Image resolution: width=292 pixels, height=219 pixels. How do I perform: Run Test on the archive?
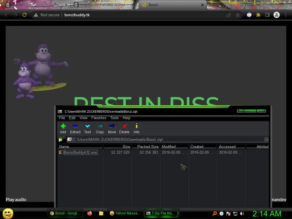click(x=87, y=128)
